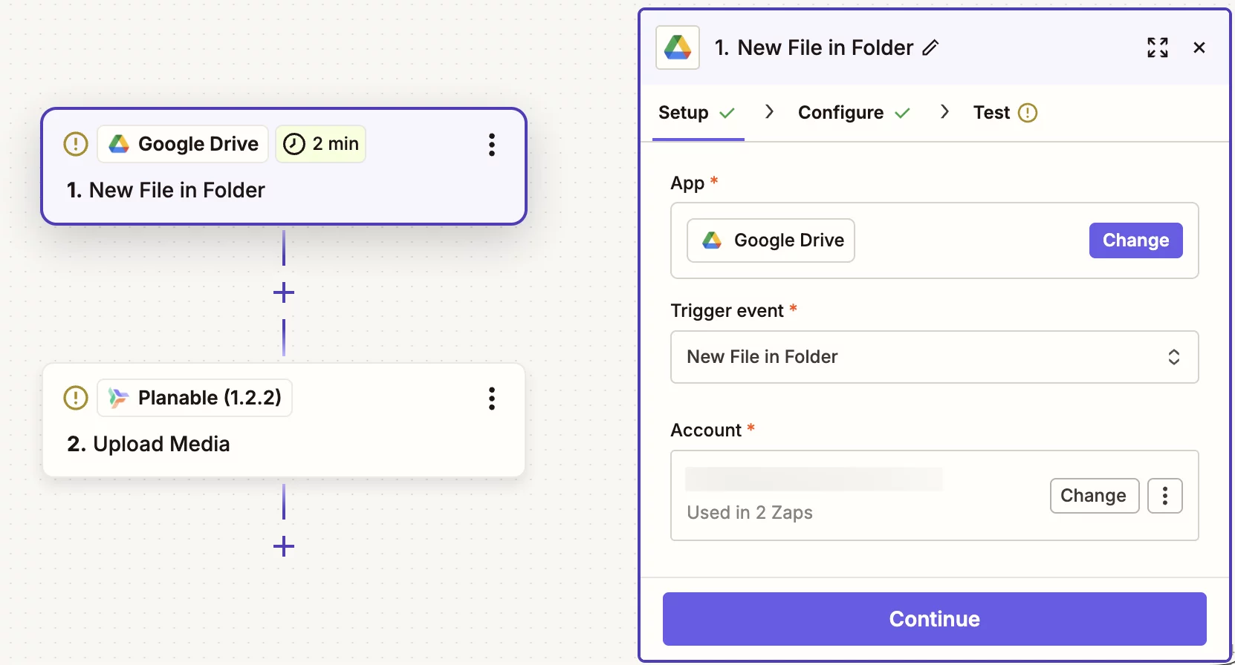Click the warning icon on the Planable step
Viewport: 1235px width, 665px height.
pos(76,398)
